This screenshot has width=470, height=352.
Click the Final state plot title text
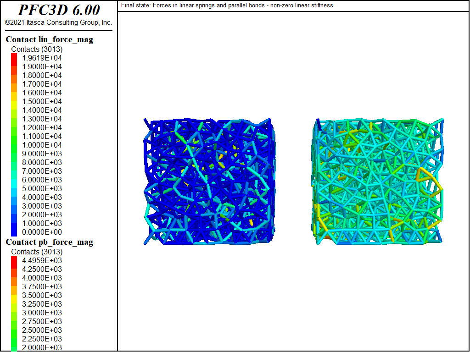[227, 5]
